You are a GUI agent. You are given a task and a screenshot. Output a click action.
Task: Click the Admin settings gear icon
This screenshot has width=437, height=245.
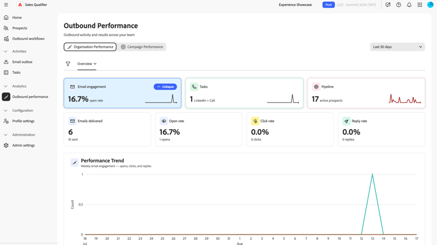point(6,145)
